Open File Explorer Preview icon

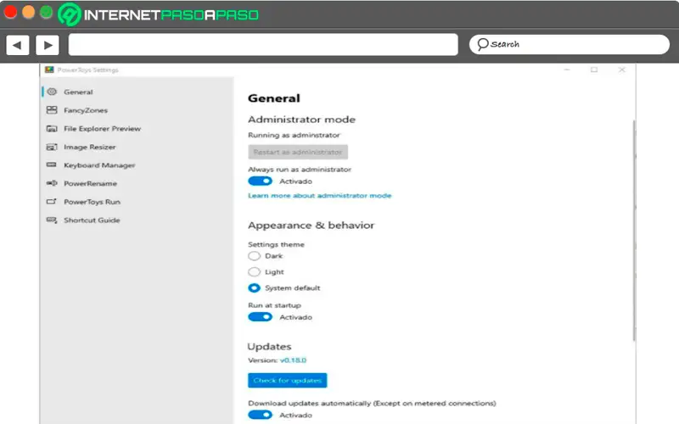(x=52, y=129)
